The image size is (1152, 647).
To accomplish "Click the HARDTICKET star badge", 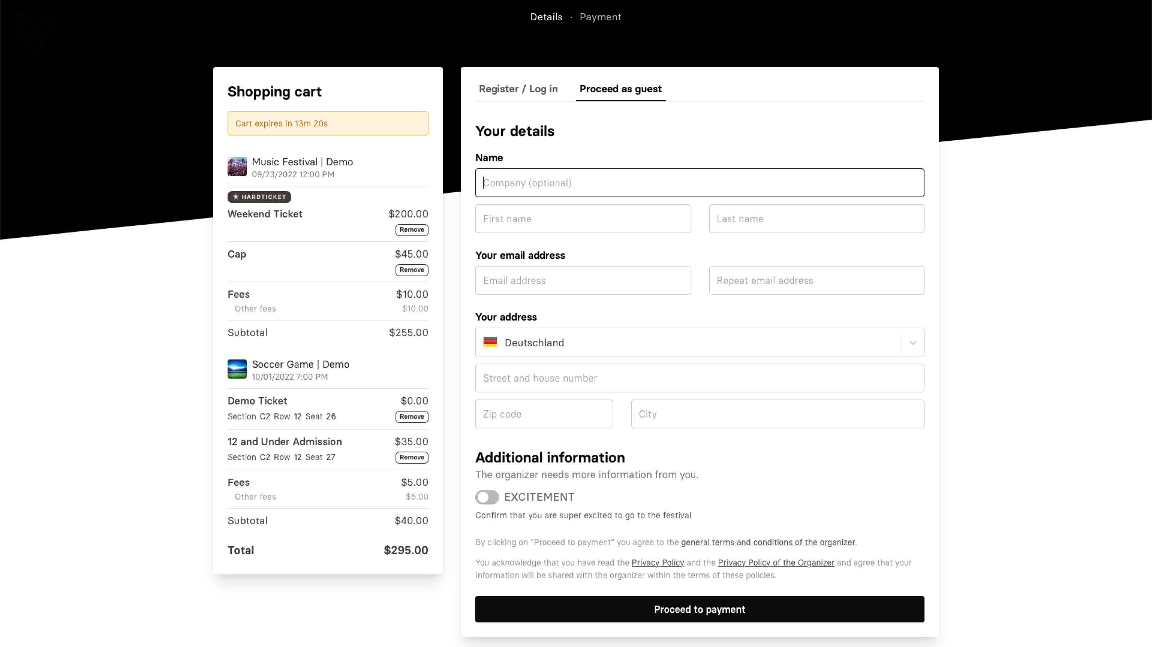I will coord(259,197).
